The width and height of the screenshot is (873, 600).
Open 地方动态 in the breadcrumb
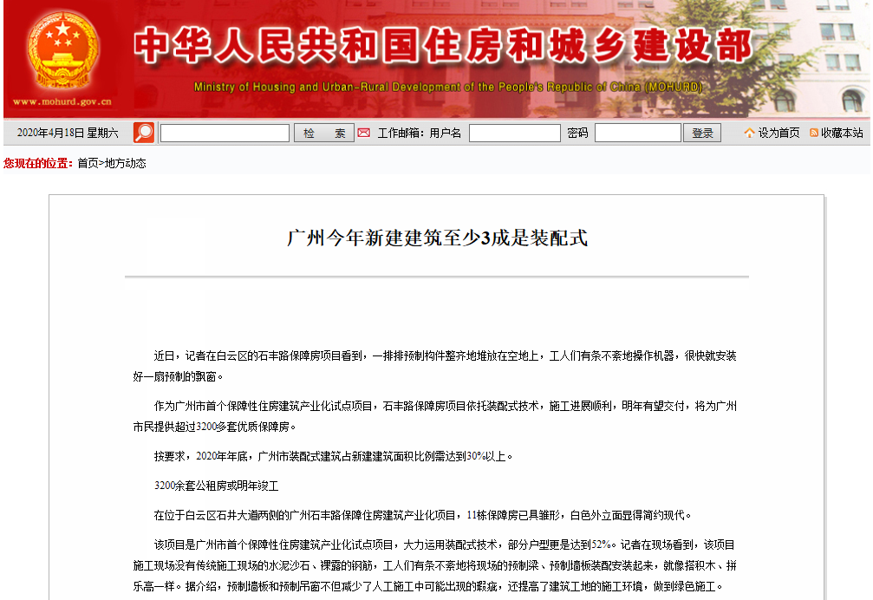[x=125, y=163]
